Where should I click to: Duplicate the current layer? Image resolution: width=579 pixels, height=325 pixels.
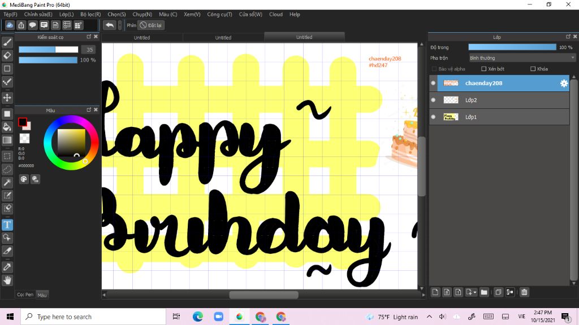click(x=498, y=292)
